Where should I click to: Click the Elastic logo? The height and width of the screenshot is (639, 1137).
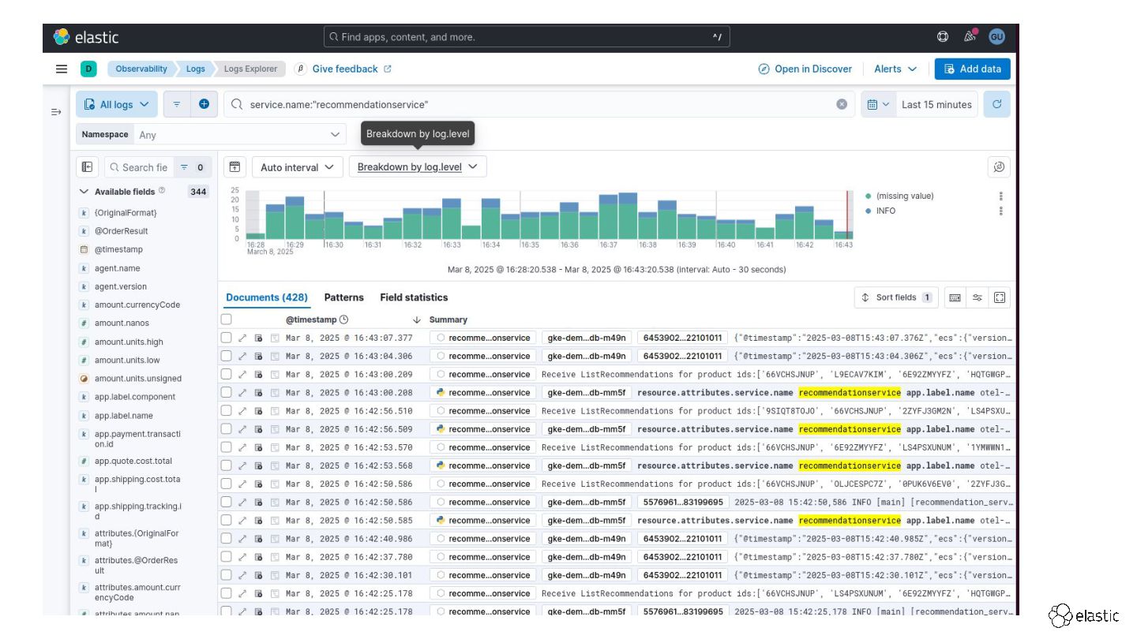(86, 36)
